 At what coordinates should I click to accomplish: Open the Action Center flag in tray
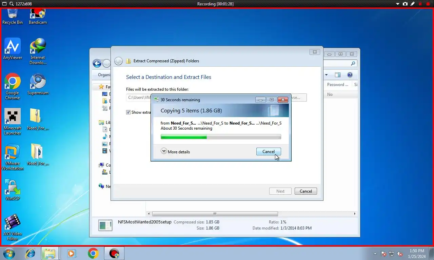coord(383,254)
